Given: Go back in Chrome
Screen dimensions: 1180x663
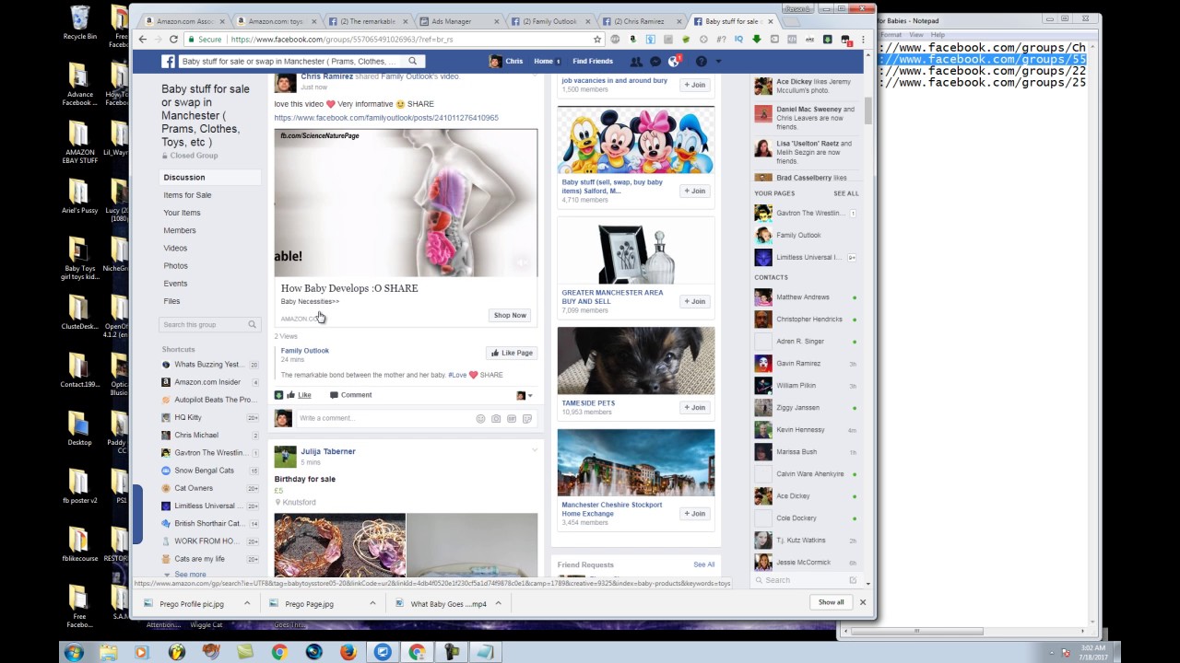Looking at the screenshot, I should click(142, 40).
